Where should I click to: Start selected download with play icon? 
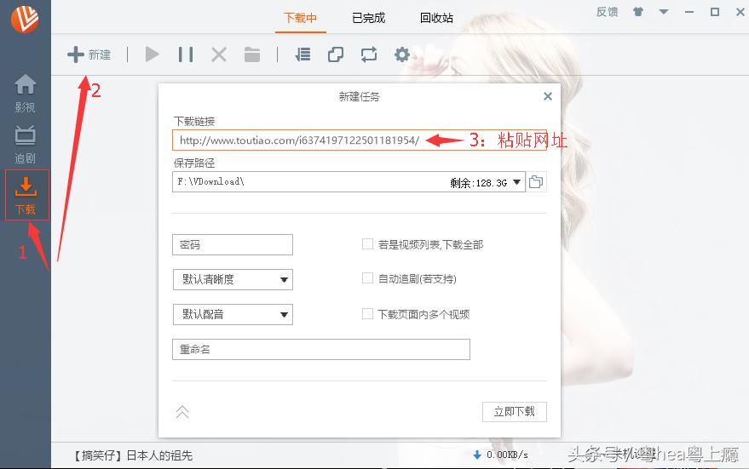coord(152,54)
